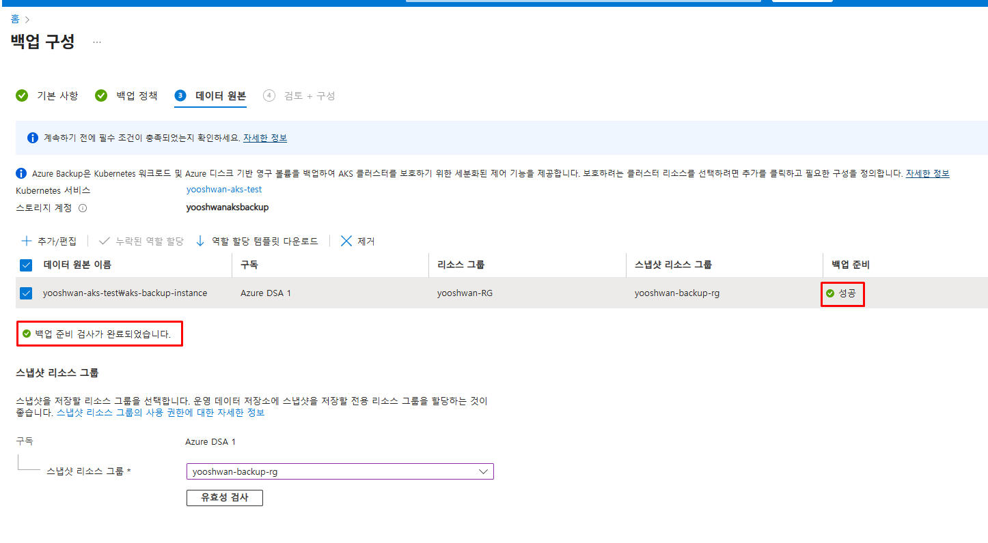The image size is (988, 543).
Task: Click the step 3 circle icon
Action: (x=180, y=96)
